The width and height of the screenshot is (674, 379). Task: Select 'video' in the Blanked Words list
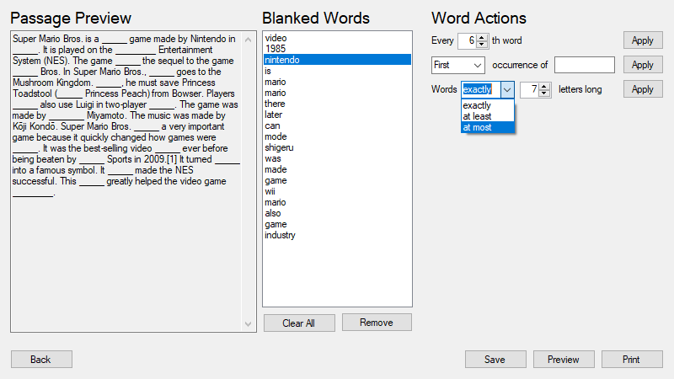337,38
